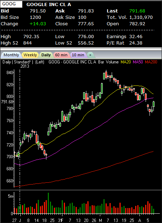Click the Tot. Vol. value 1,310,970
162x223 pixels.
[141, 17]
